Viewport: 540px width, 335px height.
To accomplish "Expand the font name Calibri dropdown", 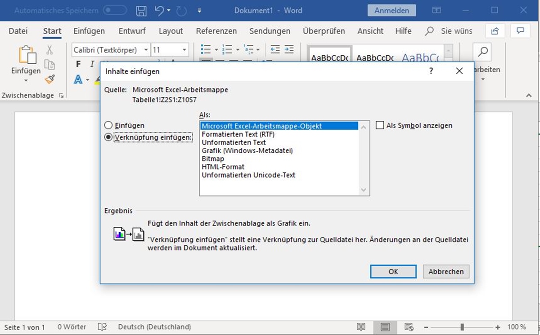I will [146, 50].
